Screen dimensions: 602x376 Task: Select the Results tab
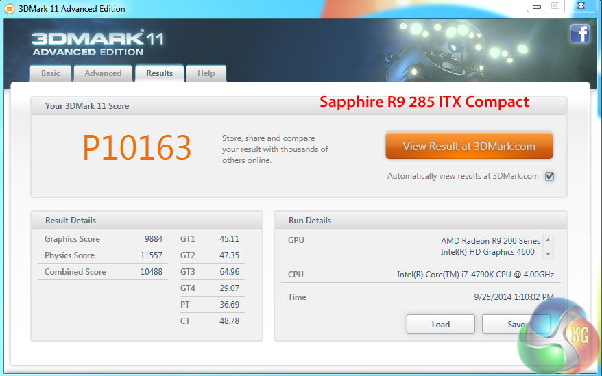(159, 73)
